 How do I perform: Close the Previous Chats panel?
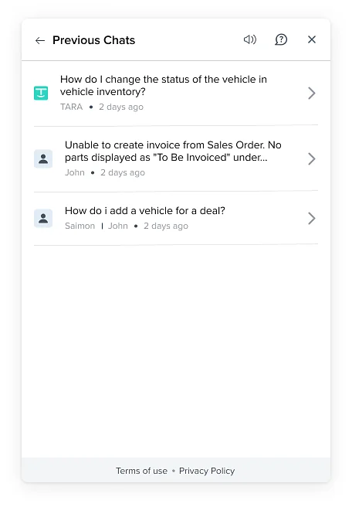pos(312,39)
